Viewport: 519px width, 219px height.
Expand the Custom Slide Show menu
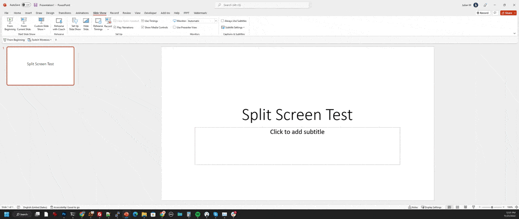pos(42,24)
